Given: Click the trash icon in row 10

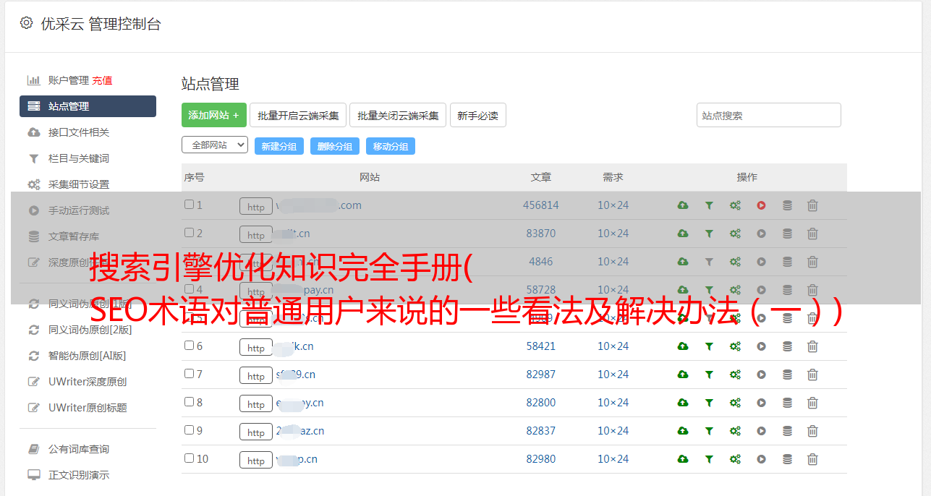Looking at the screenshot, I should [812, 459].
